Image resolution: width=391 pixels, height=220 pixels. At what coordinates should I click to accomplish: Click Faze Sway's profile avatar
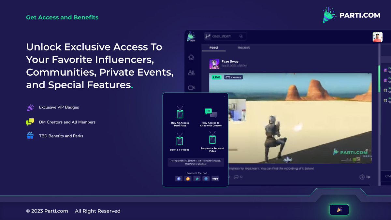coord(214,64)
